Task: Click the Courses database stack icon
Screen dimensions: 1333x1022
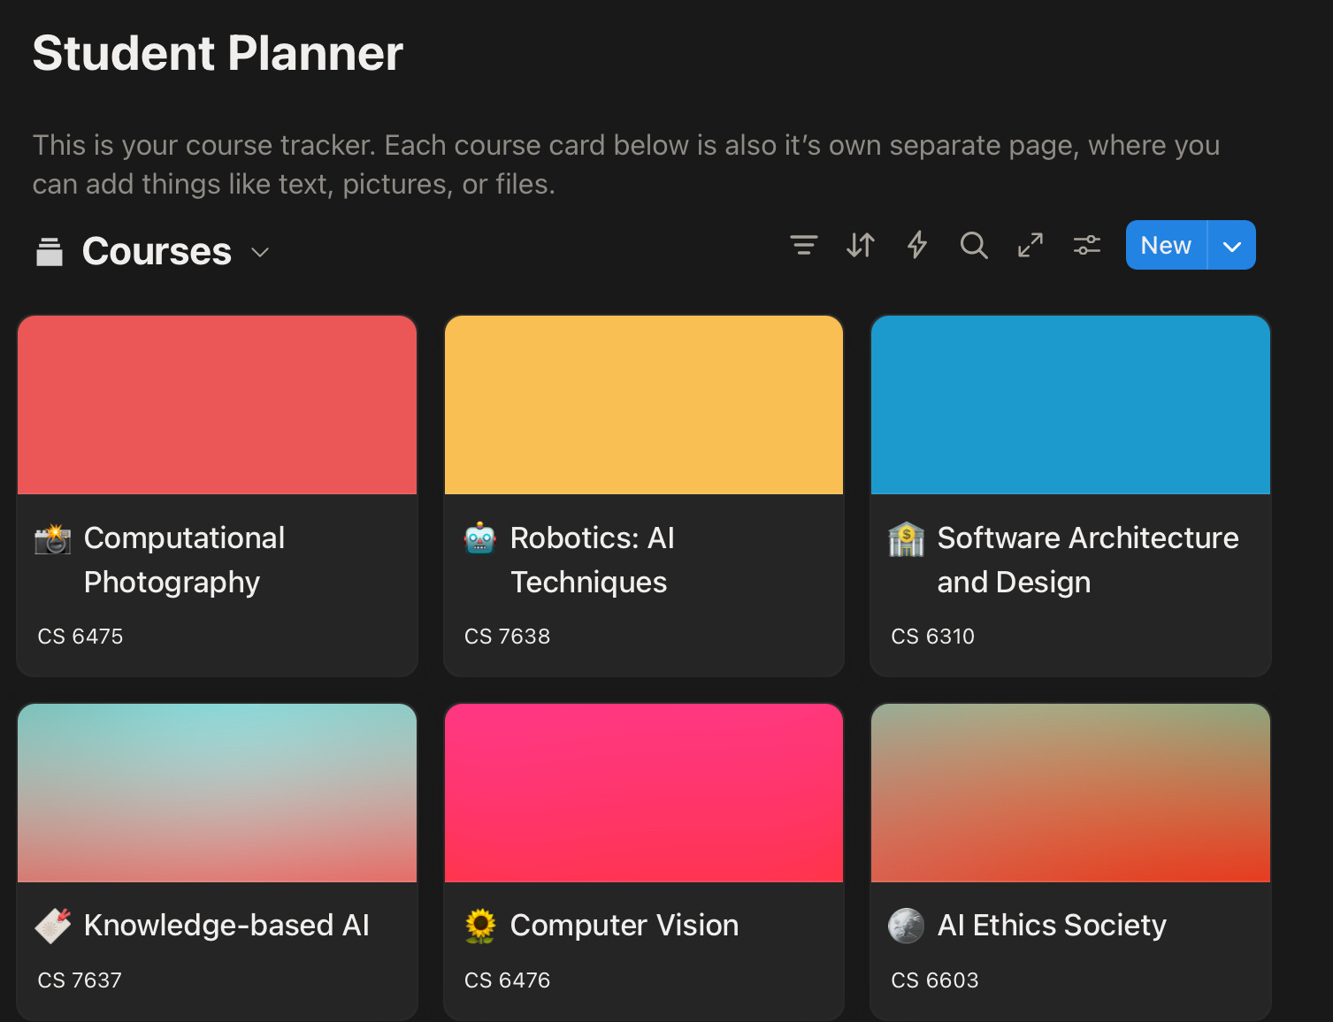Action: point(50,252)
